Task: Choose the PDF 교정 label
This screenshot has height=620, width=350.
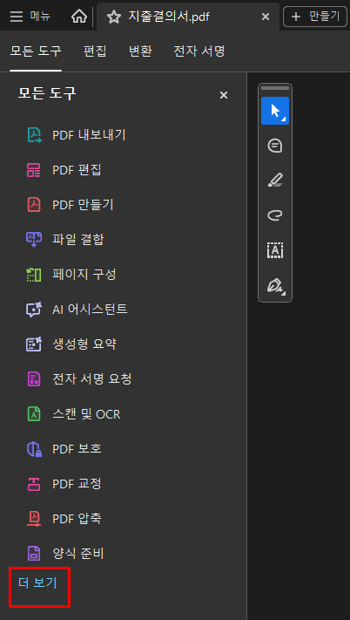Action: (x=77, y=484)
